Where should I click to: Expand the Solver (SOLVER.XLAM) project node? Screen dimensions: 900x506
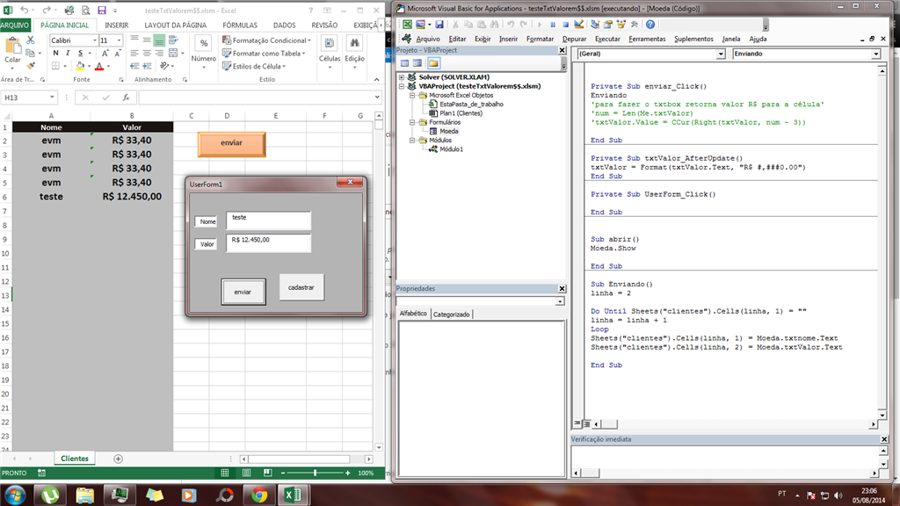(x=402, y=77)
